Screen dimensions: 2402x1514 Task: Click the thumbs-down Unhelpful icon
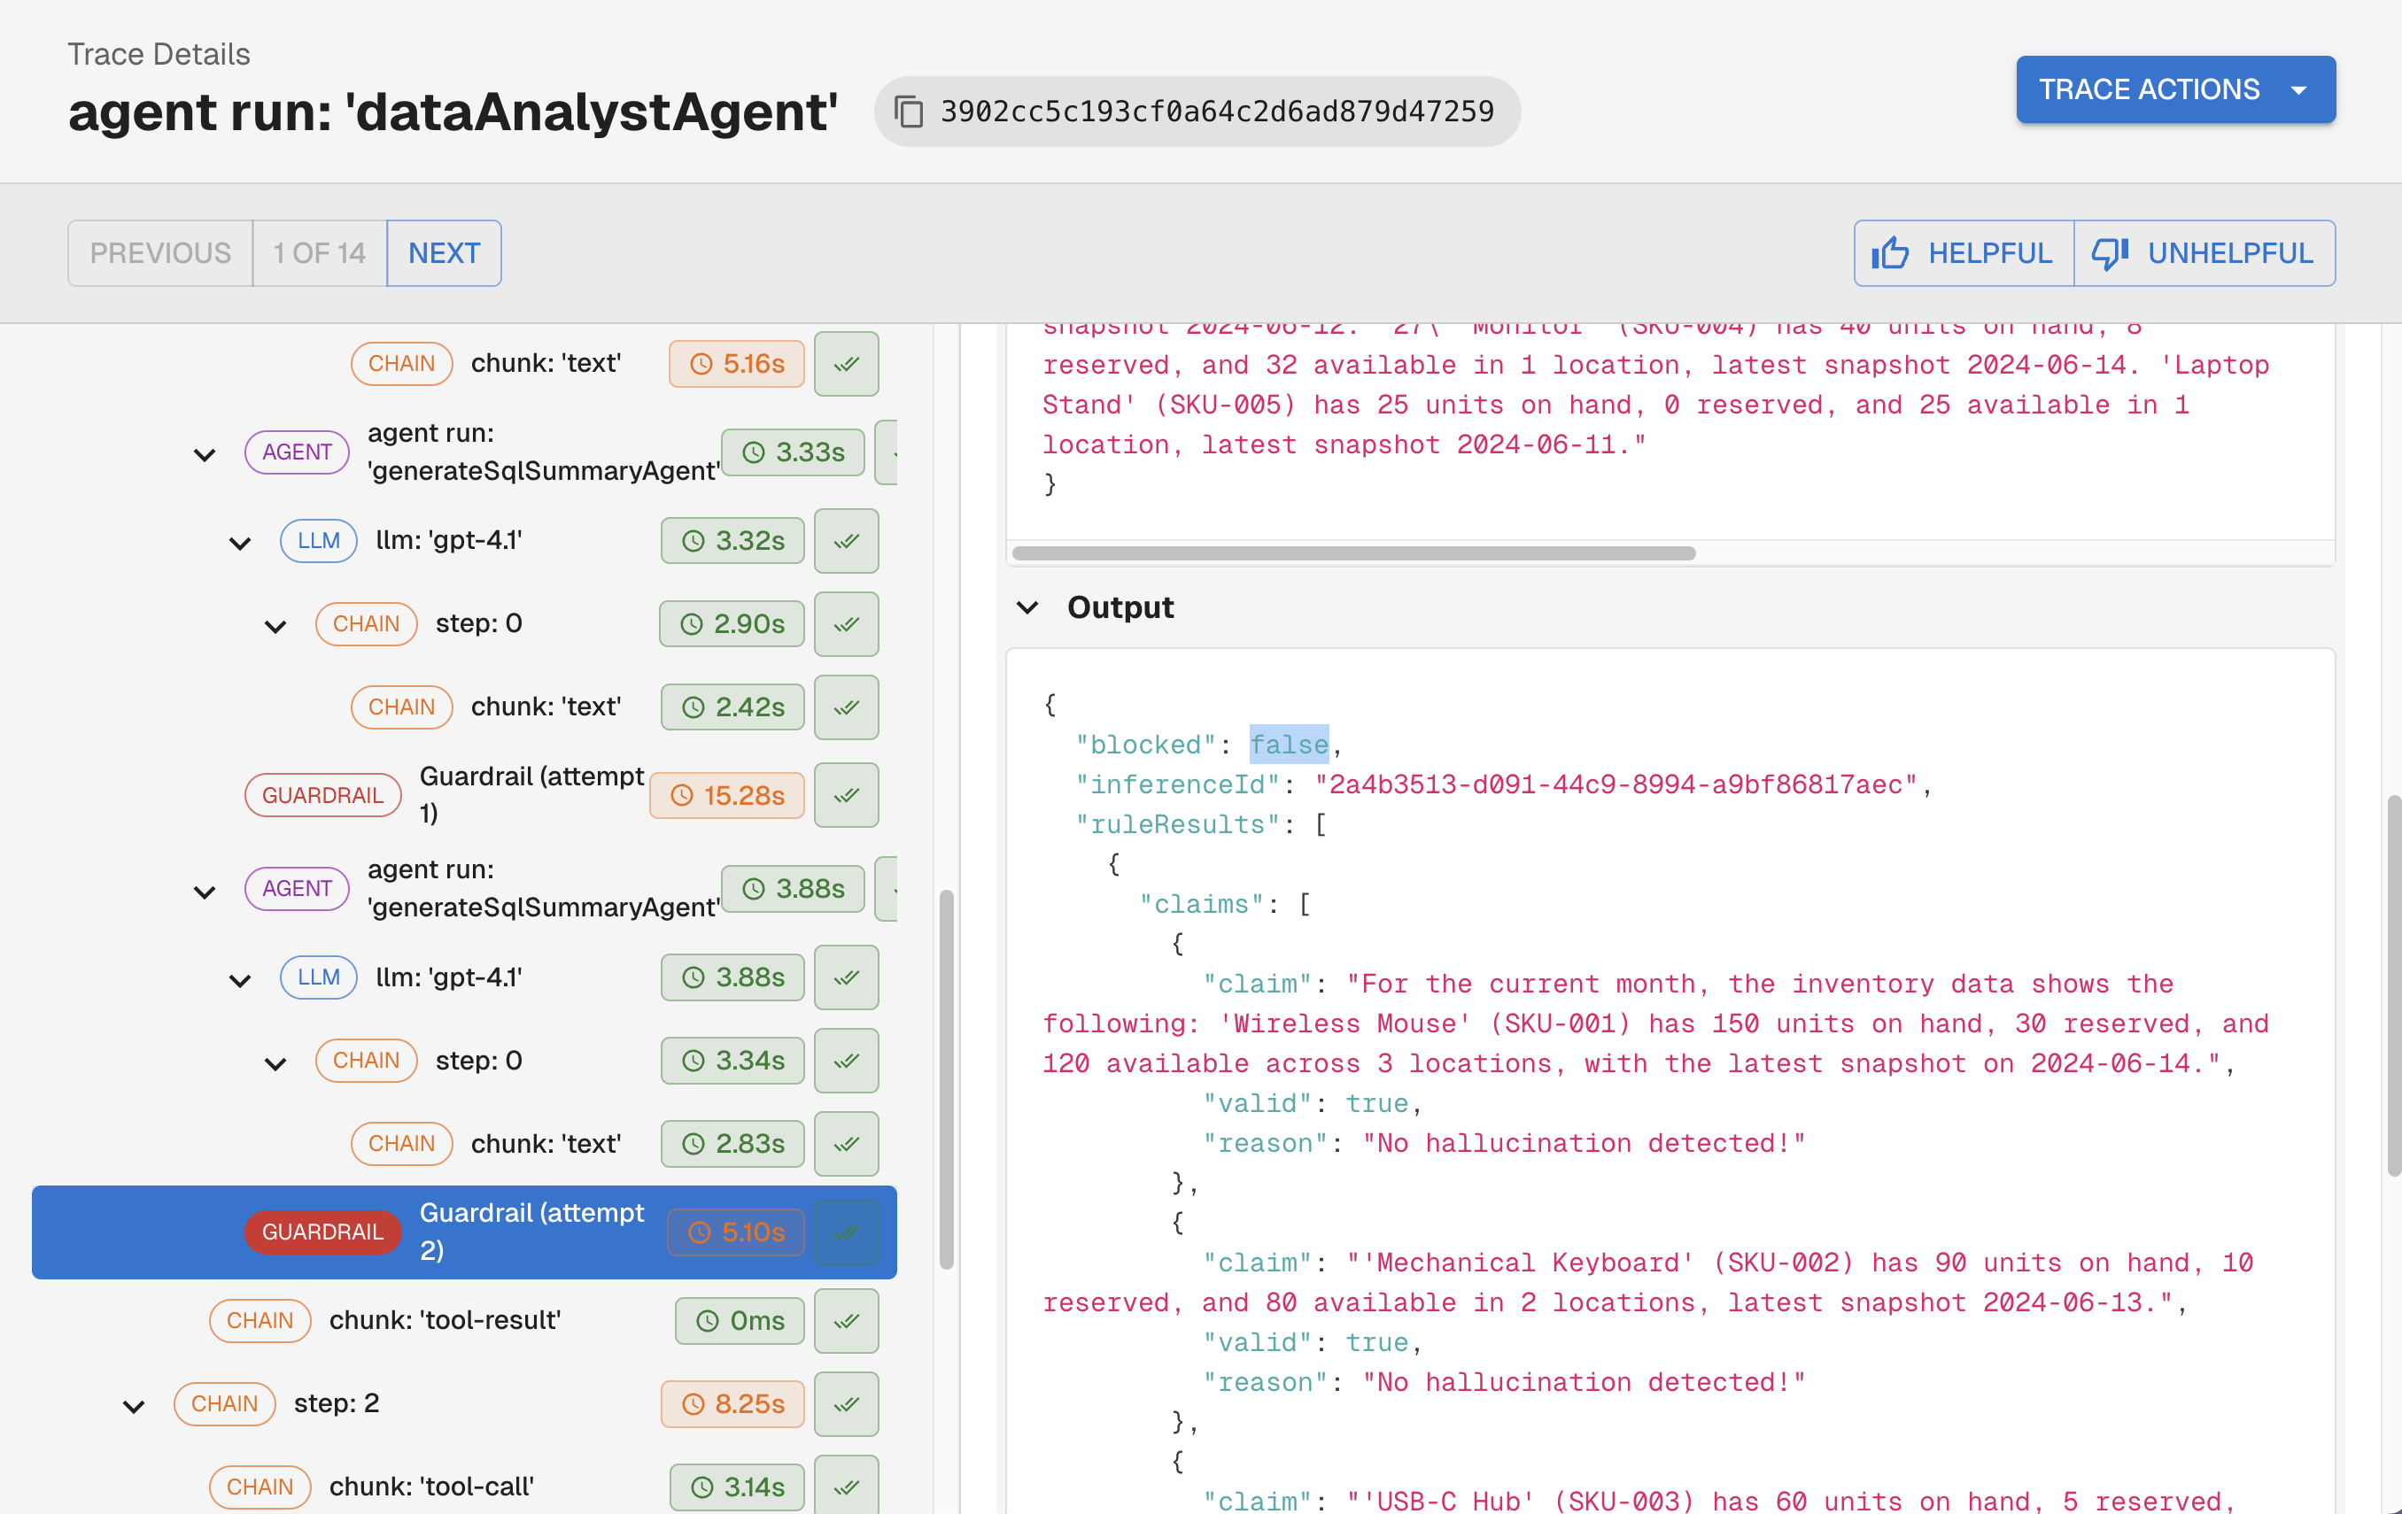[x=2109, y=253]
